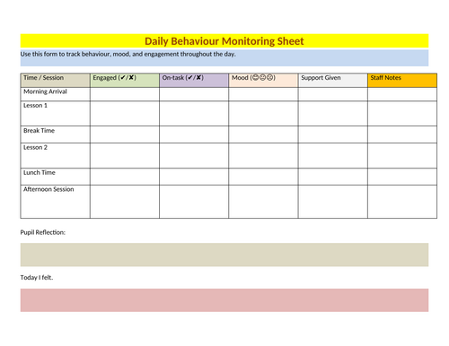Select the instruction text under the title

point(128,54)
